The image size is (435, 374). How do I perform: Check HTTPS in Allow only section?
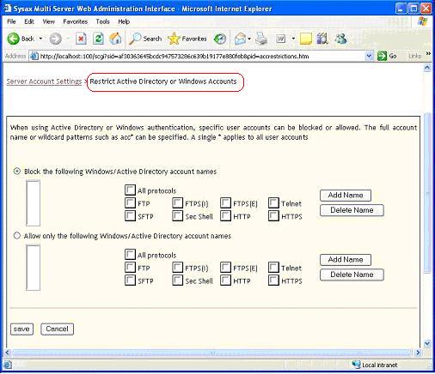tap(273, 280)
